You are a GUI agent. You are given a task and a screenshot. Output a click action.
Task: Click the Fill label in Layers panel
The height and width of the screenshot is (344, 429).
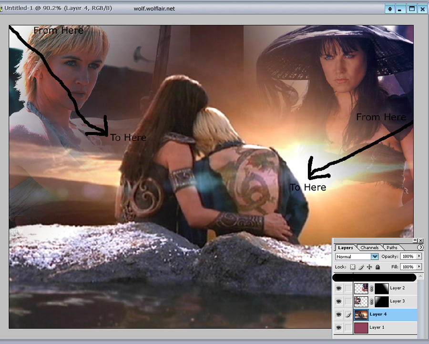click(x=395, y=267)
